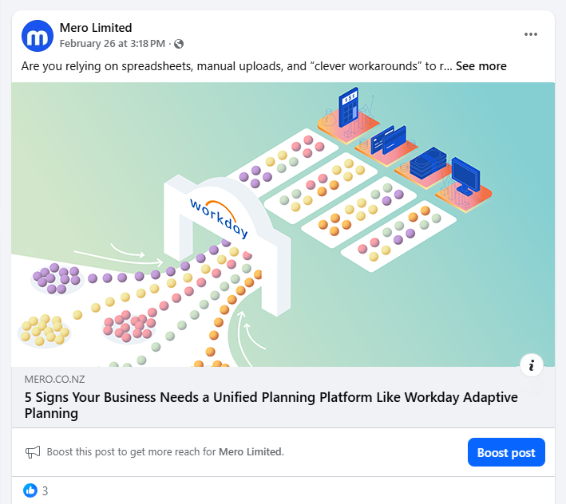This screenshot has height=504, width=566.
Task: Click the Boost post button
Action: pyautogui.click(x=506, y=452)
